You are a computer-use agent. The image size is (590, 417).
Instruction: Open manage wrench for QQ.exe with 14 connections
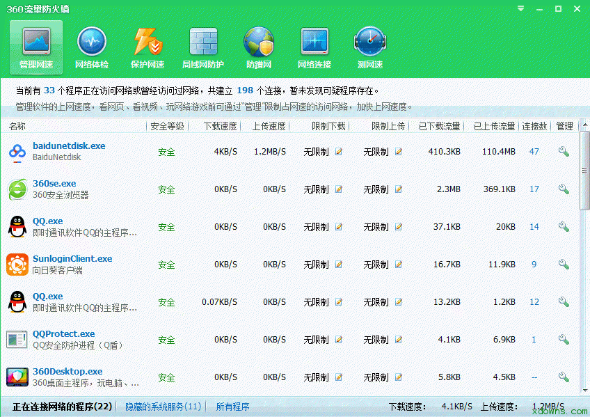(564, 227)
